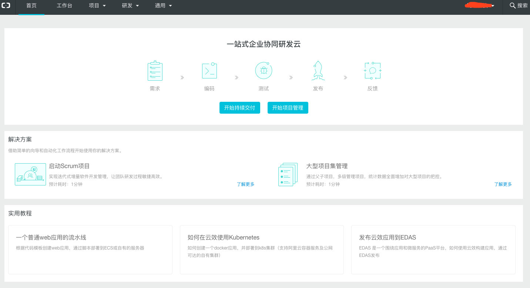Go to the 工作台 tab
Screen dimensions: 530x288
pyautogui.click(x=64, y=6)
